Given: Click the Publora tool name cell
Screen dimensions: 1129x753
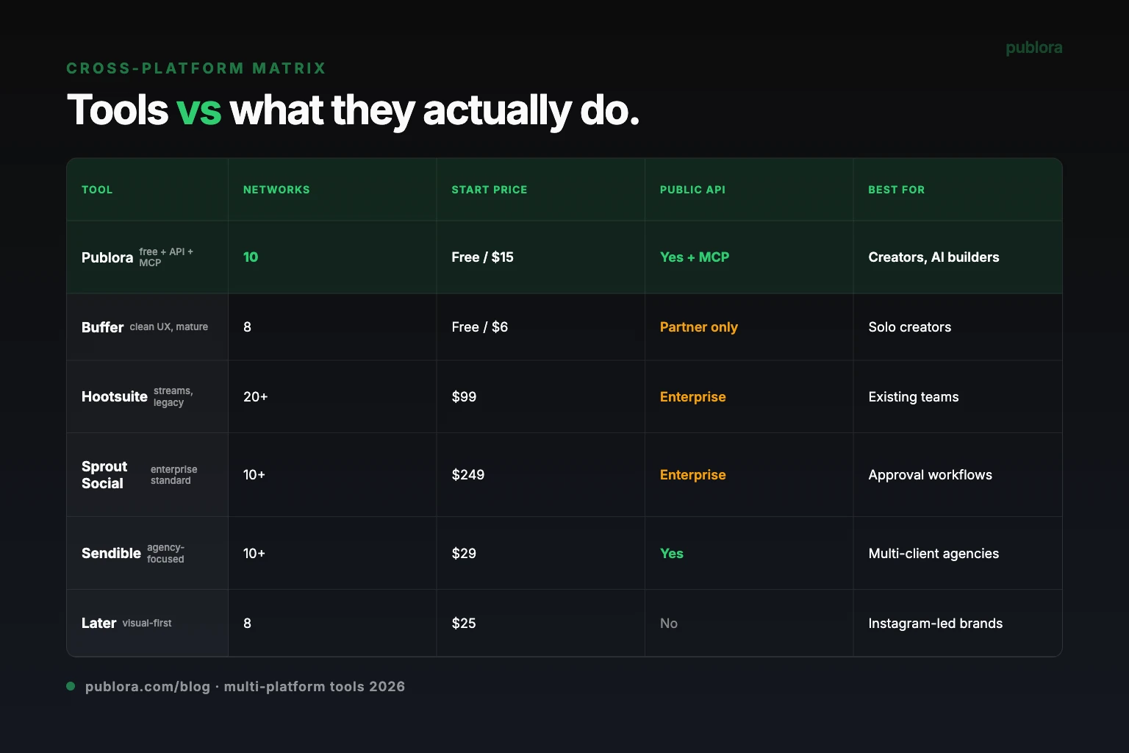Looking at the screenshot, I should 107,257.
